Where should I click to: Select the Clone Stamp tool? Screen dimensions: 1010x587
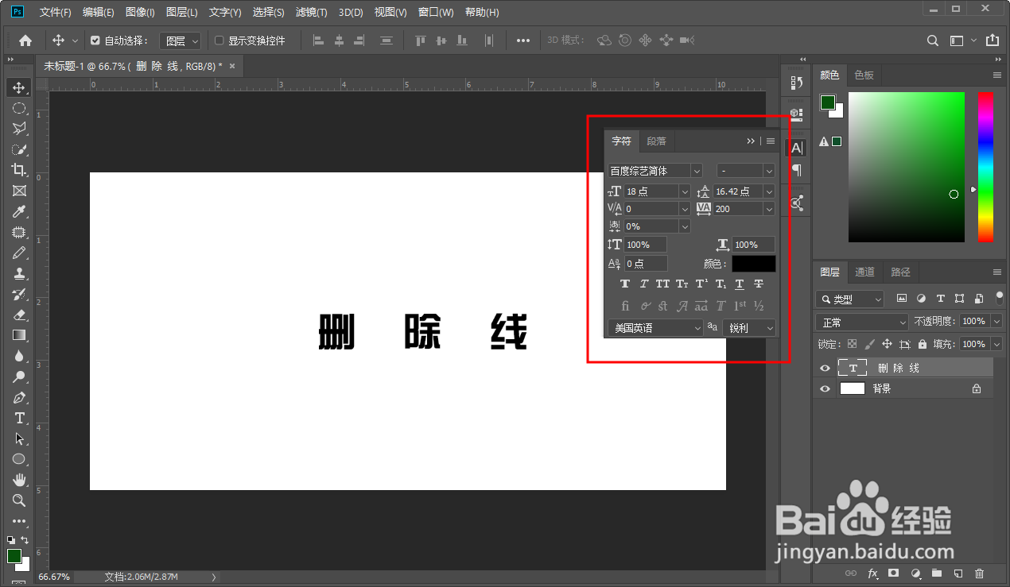19,273
